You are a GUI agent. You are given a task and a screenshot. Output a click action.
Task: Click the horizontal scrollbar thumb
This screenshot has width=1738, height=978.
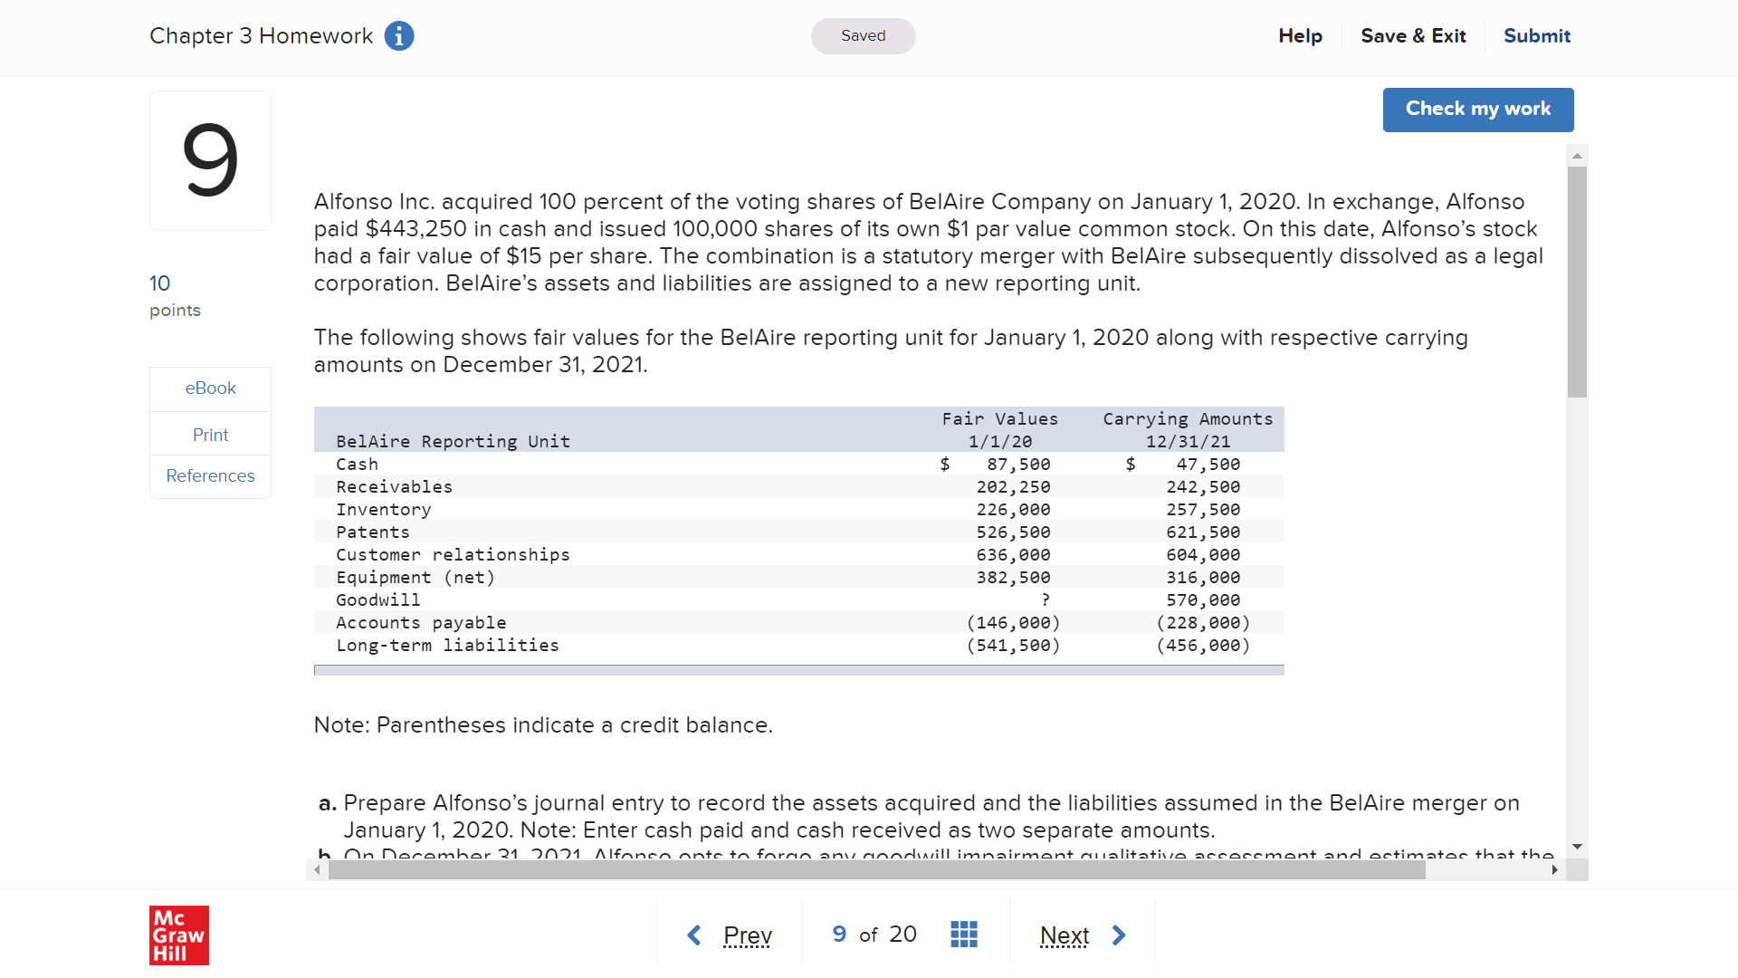(876, 870)
